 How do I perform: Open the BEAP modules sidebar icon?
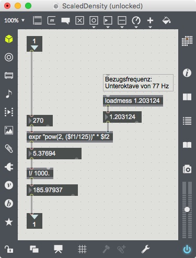pyautogui.click(x=9, y=204)
